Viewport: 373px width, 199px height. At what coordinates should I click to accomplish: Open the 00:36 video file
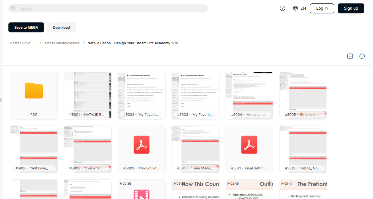pyautogui.click(x=142, y=189)
